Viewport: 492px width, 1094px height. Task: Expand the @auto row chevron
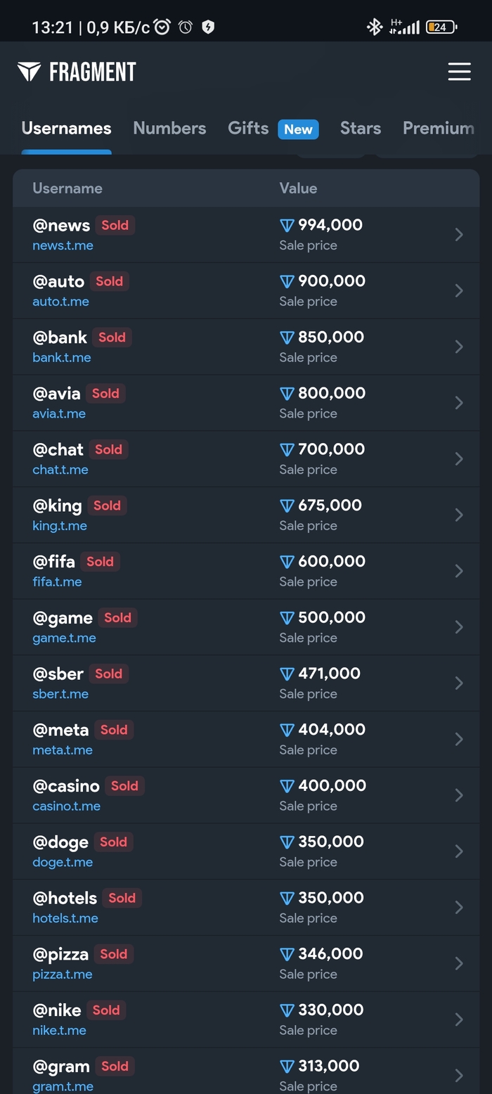pyautogui.click(x=459, y=290)
